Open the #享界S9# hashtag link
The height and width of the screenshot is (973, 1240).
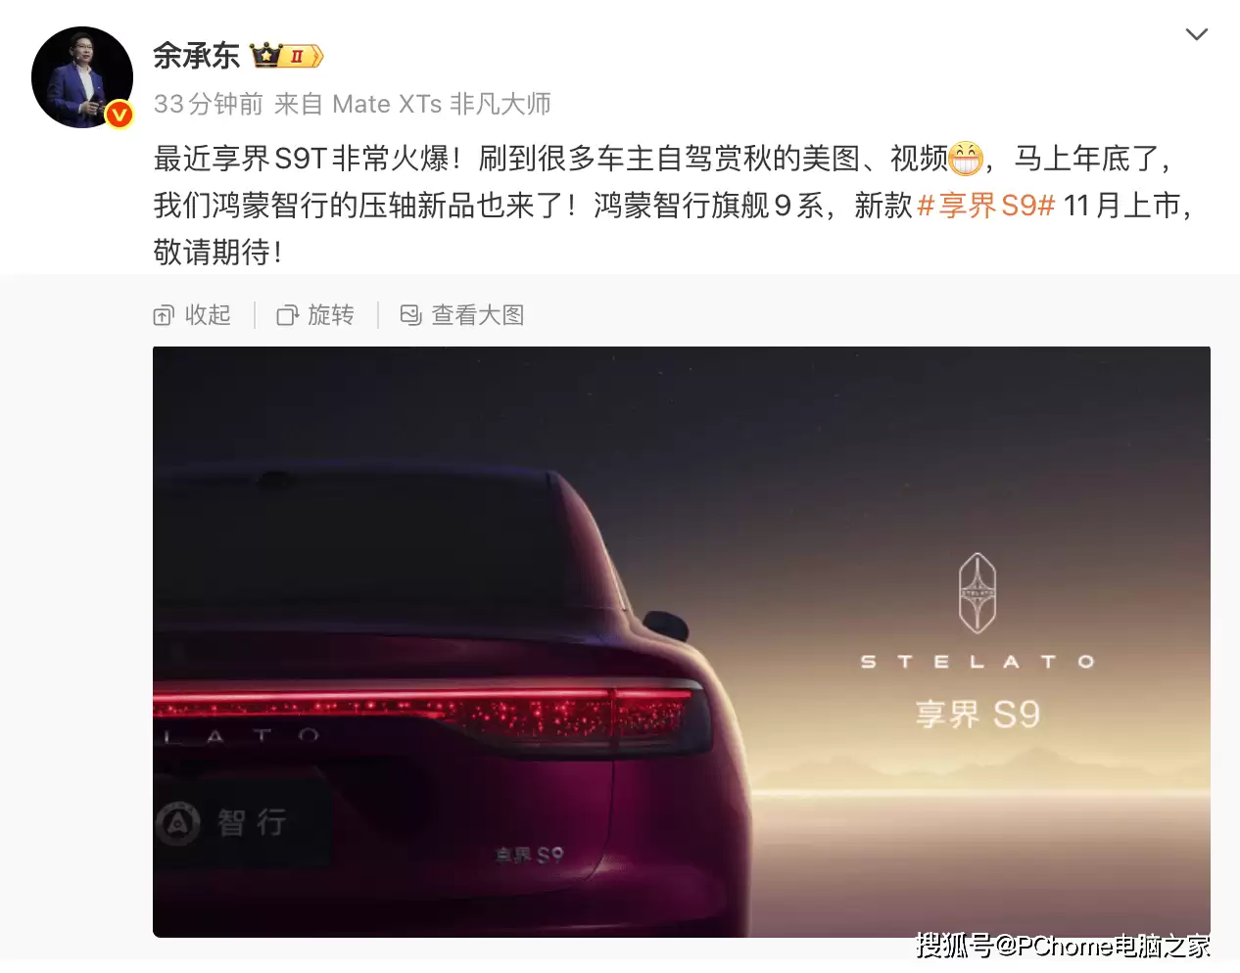pos(985,206)
